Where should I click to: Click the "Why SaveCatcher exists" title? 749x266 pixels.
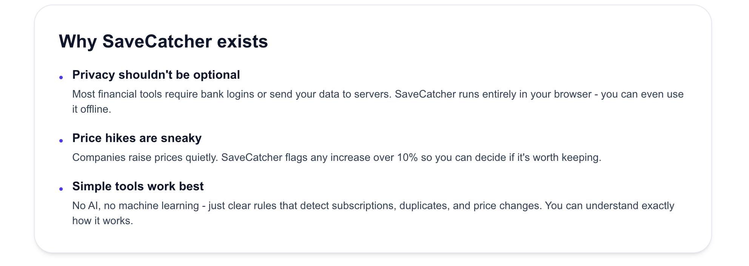(x=163, y=41)
